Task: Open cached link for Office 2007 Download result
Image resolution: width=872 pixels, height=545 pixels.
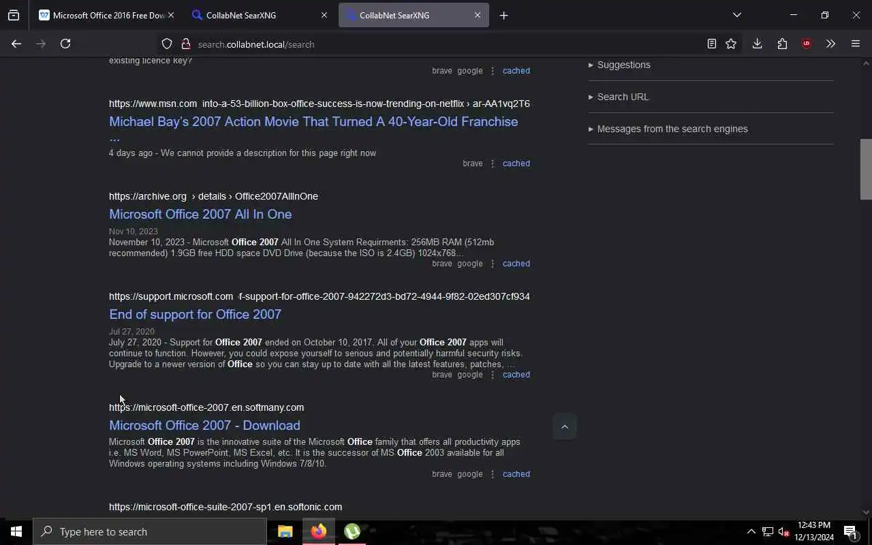Action: pyautogui.click(x=516, y=474)
